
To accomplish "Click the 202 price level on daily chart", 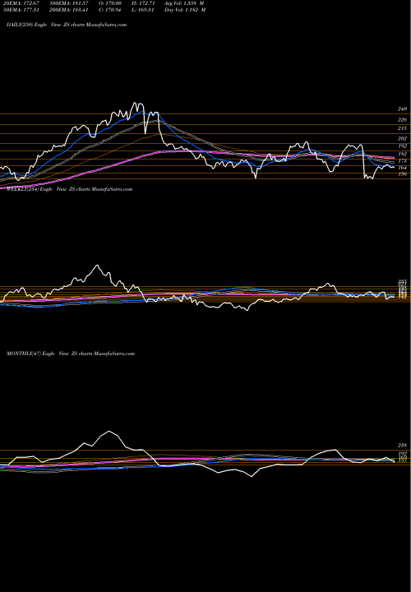I will 402,139.
